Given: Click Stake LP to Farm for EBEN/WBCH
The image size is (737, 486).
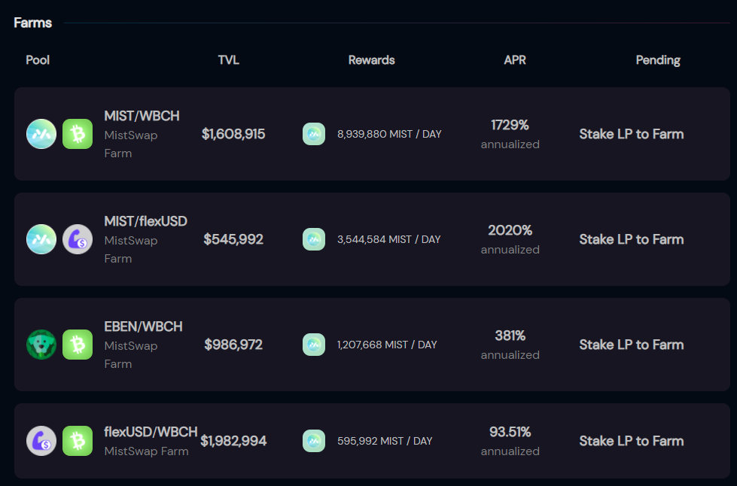Looking at the screenshot, I should [632, 345].
